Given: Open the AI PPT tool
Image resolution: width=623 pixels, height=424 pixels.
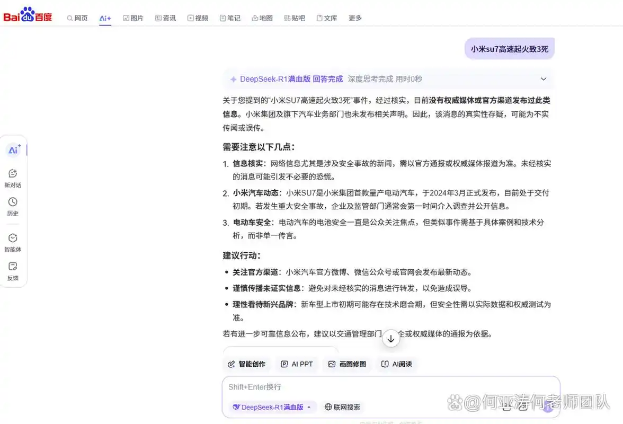Looking at the screenshot, I should 297,364.
